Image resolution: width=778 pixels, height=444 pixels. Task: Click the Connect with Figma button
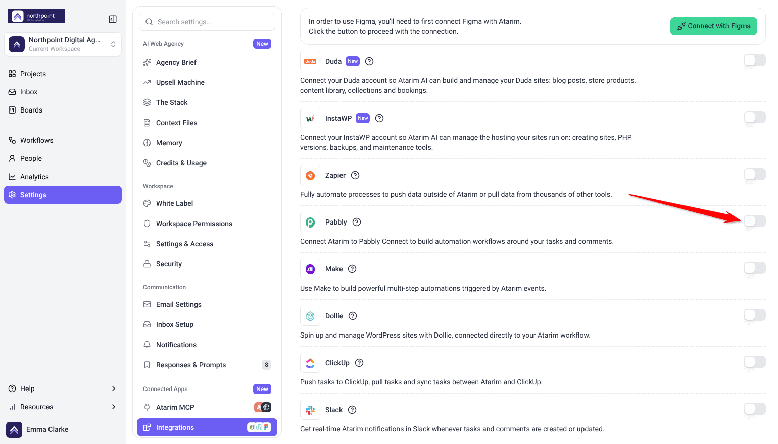tap(713, 26)
